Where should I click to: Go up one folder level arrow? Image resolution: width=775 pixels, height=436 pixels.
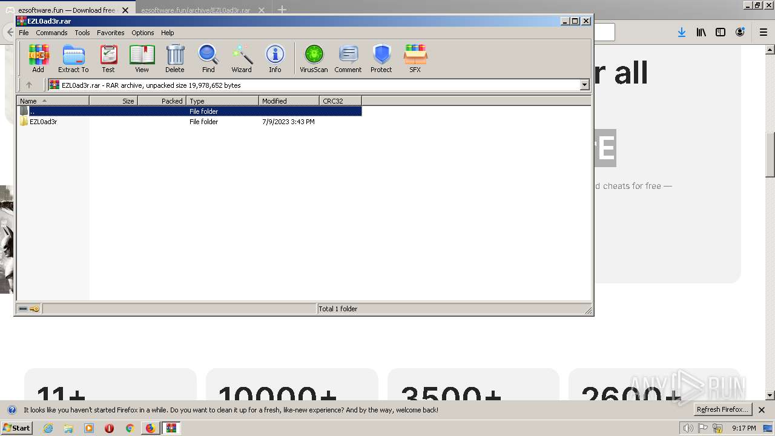pyautogui.click(x=28, y=85)
